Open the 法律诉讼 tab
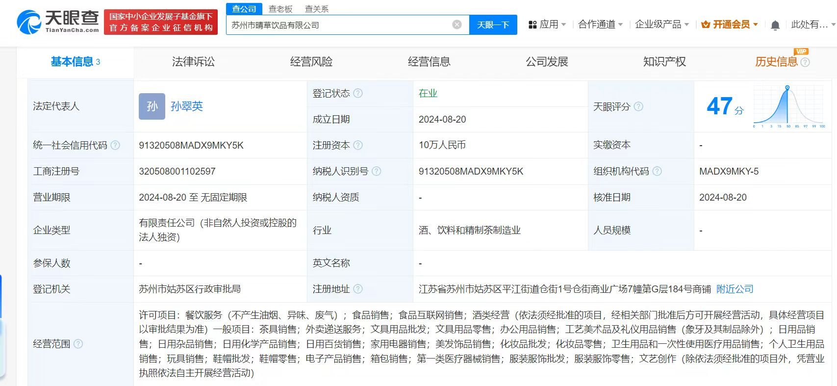Screen dimensions: 837x386 (193, 62)
